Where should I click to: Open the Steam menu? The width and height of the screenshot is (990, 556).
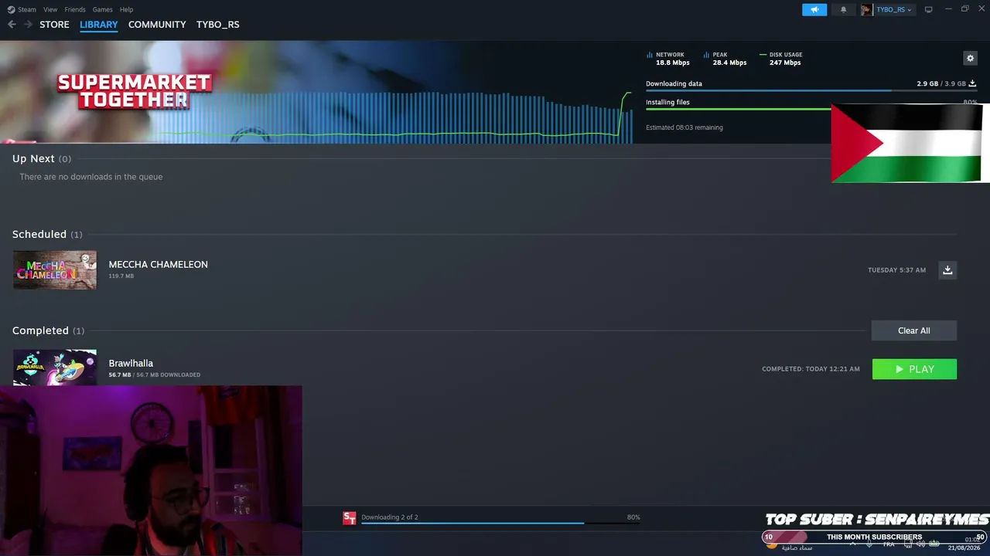27,9
